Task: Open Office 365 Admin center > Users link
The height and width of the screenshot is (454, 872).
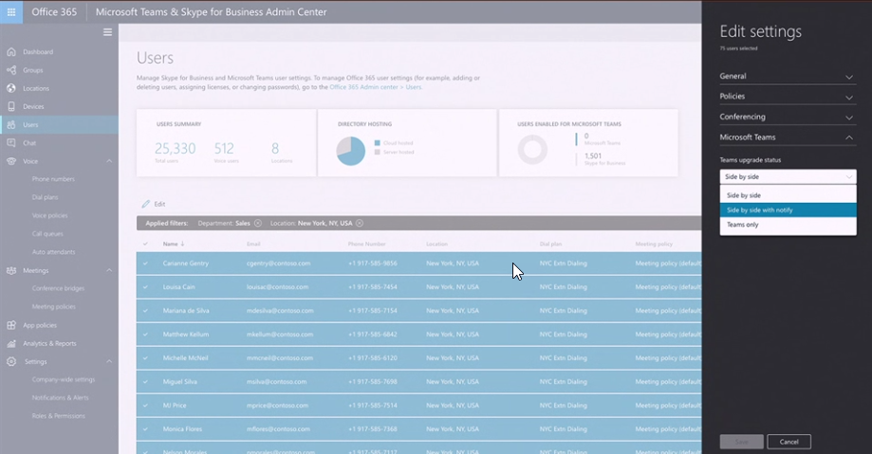Action: click(376, 87)
